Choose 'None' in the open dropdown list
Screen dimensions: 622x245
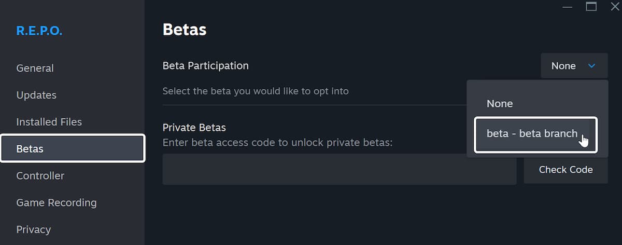500,104
